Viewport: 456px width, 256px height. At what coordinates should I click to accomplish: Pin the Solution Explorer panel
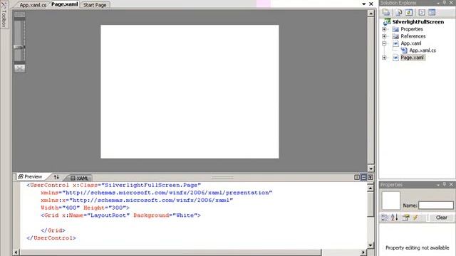point(445,3)
